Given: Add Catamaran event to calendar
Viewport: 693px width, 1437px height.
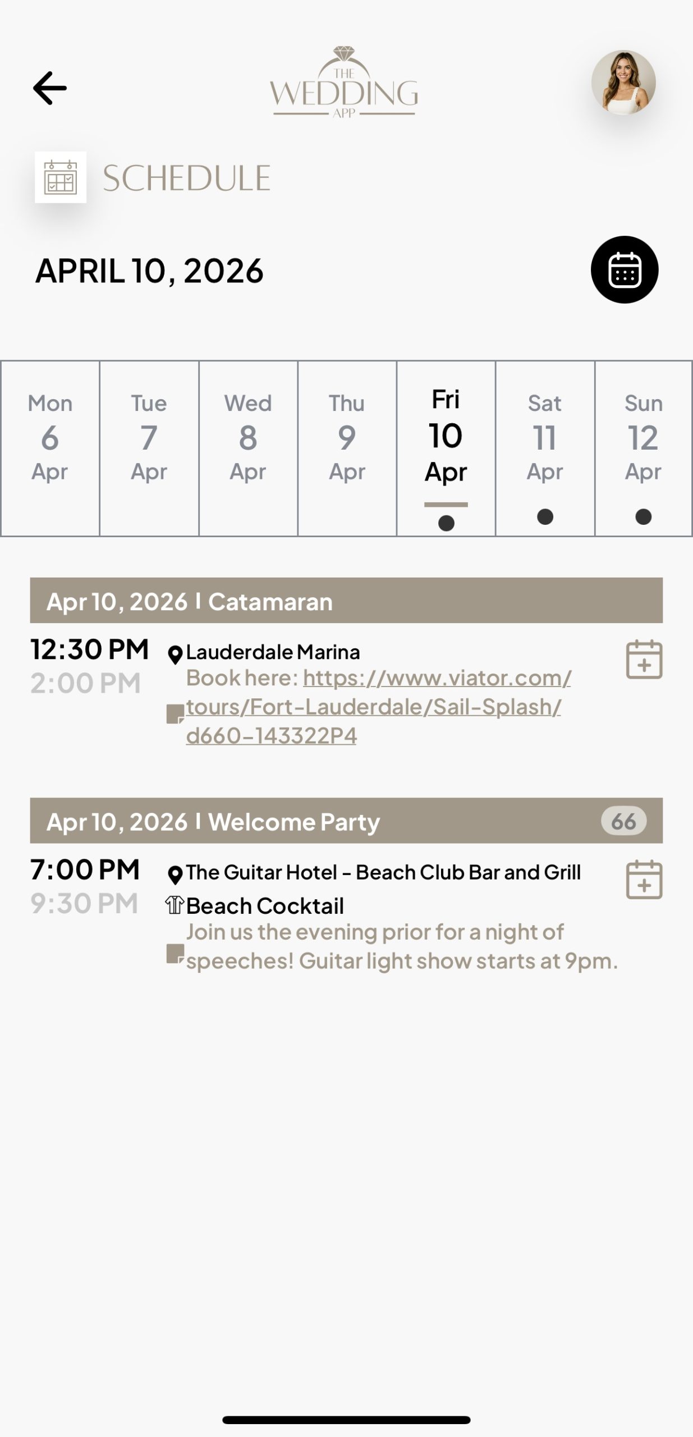Looking at the screenshot, I should click(644, 659).
